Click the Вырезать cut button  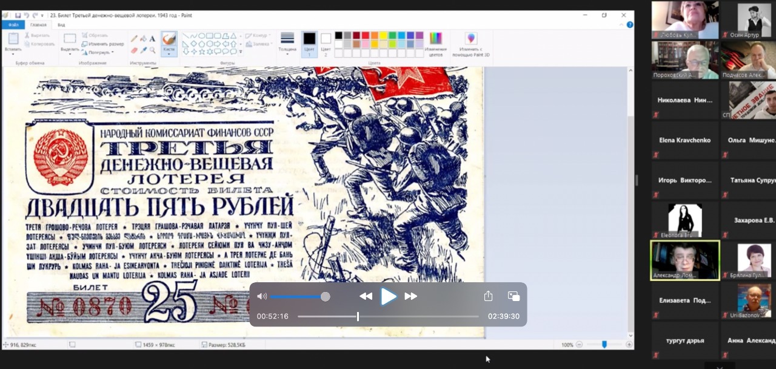[37, 35]
